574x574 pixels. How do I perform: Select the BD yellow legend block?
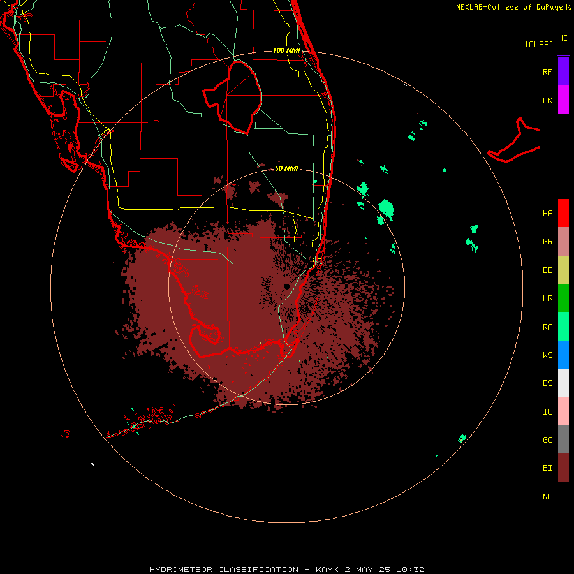pyautogui.click(x=563, y=270)
